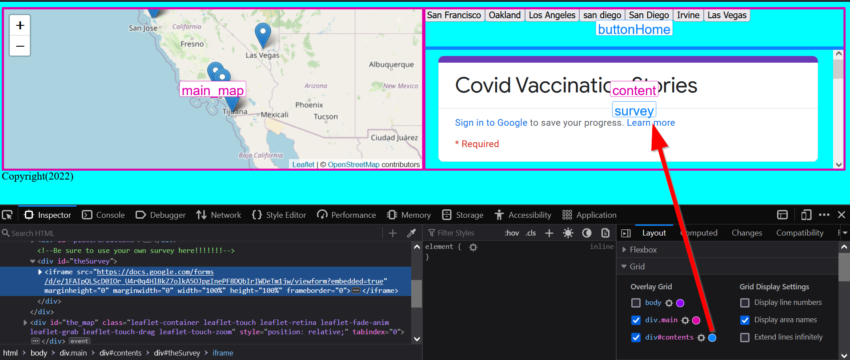Screen dimensions: 850x360
Task: Enable the body overlay grid checkbox
Action: pos(636,303)
